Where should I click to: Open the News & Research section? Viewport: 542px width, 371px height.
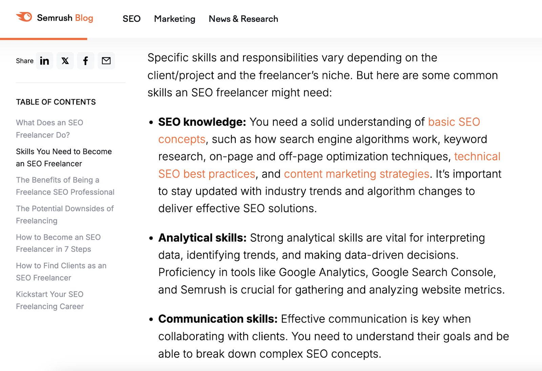point(243,19)
